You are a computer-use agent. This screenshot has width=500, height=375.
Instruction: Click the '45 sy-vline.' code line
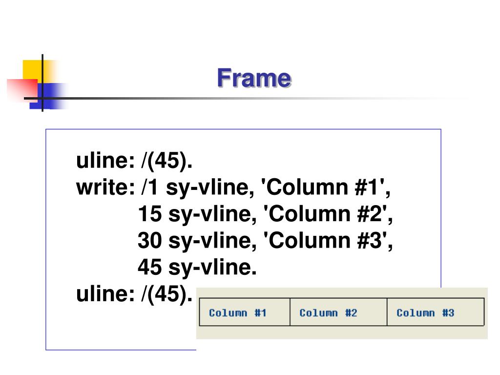pos(197,267)
